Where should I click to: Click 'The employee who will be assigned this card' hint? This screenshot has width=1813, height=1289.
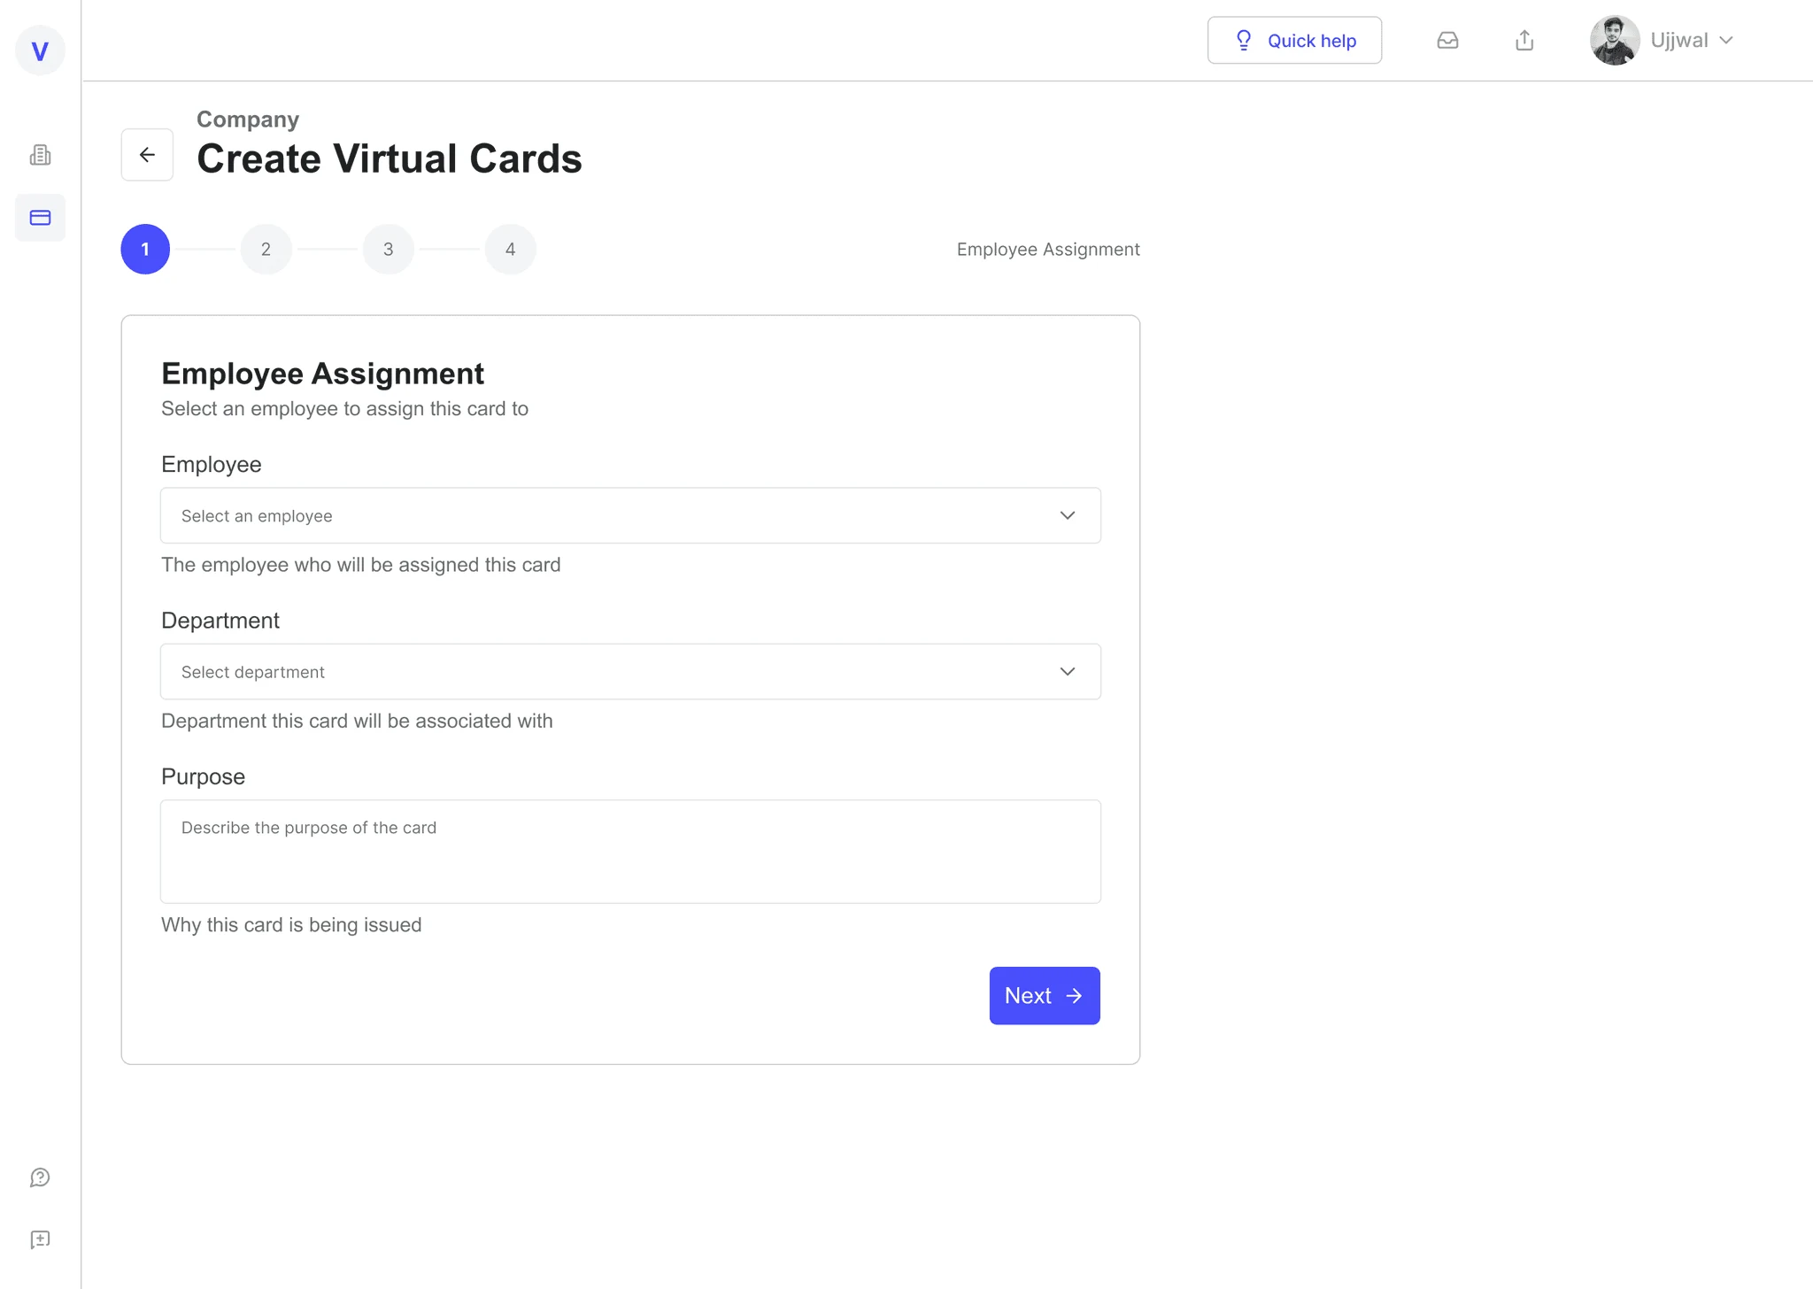coord(361,565)
